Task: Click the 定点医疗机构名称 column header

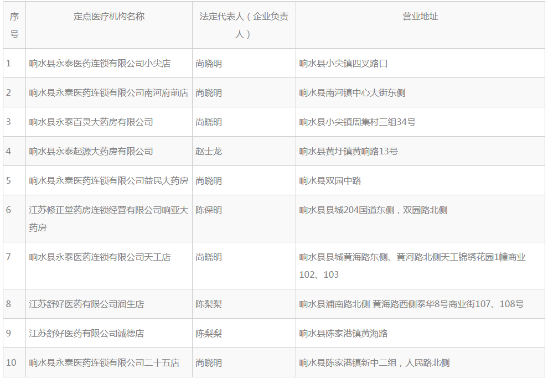Action: pyautogui.click(x=109, y=17)
